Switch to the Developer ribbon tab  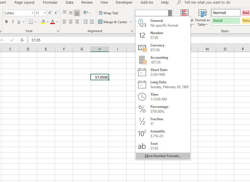[124, 3]
